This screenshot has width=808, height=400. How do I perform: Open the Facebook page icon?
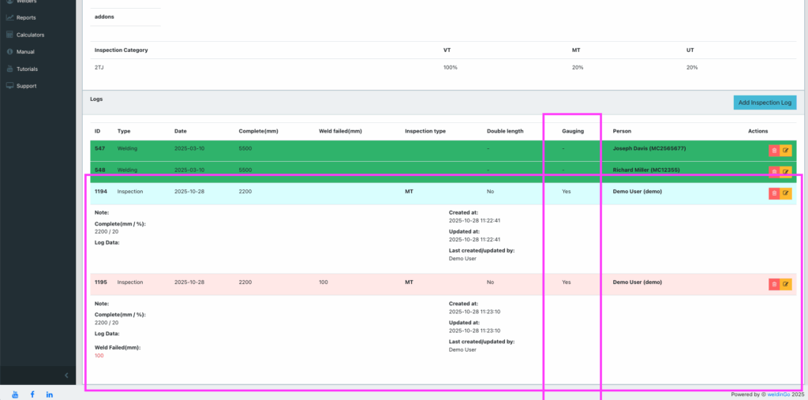[x=32, y=394]
